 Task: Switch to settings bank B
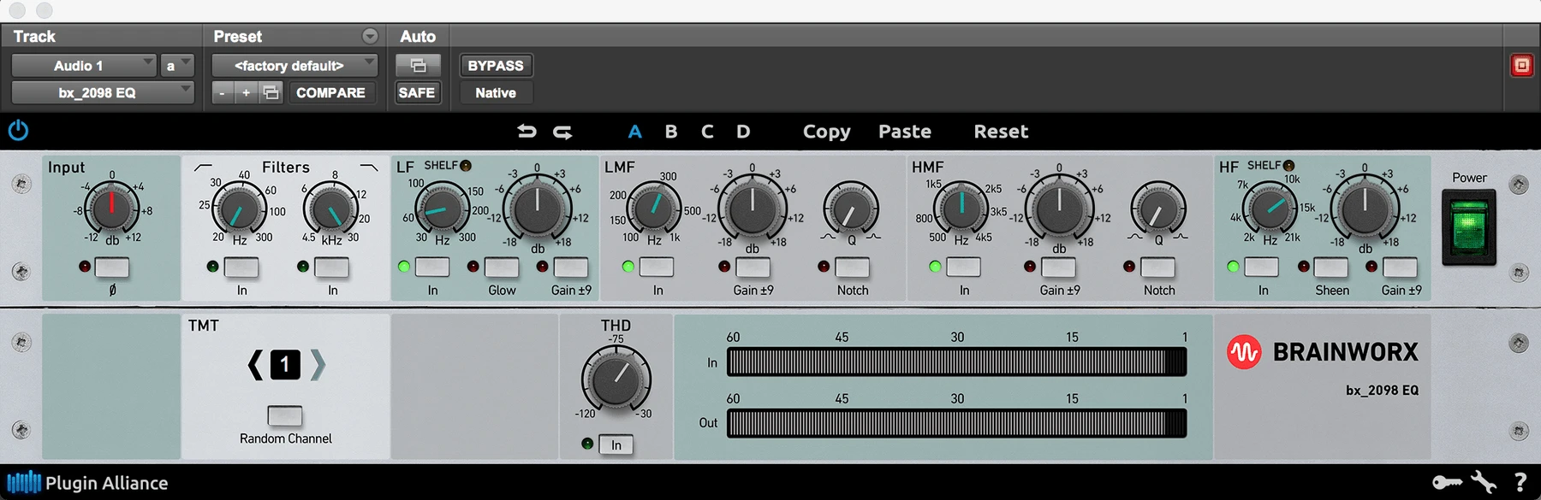coord(671,132)
